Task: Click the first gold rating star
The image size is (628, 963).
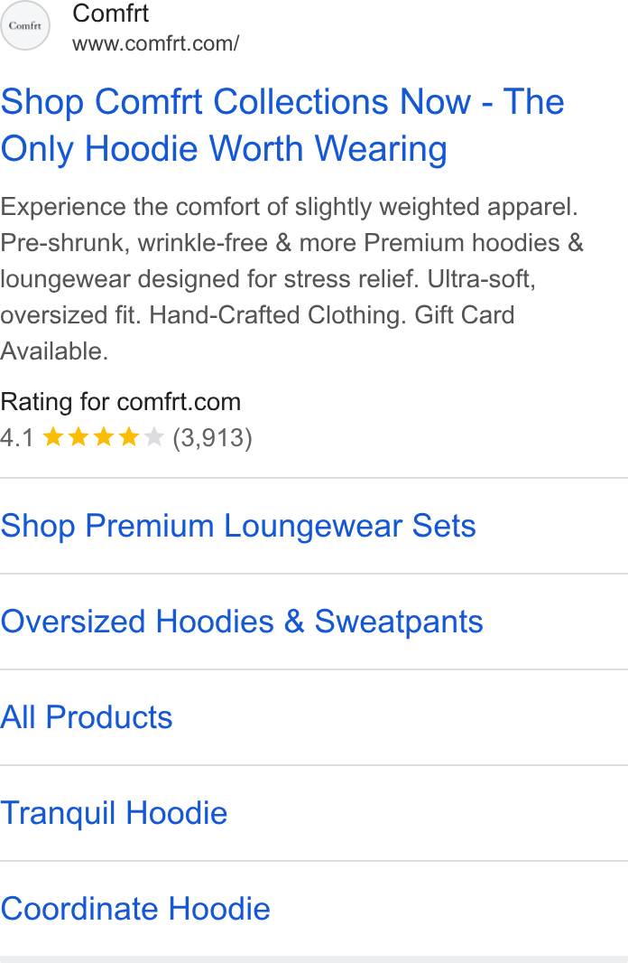Action: (53, 437)
